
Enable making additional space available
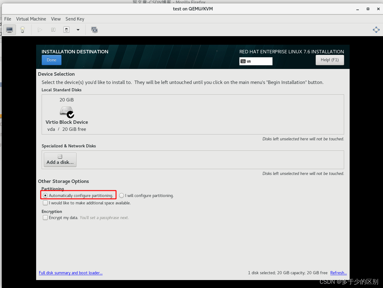click(x=87, y=203)
